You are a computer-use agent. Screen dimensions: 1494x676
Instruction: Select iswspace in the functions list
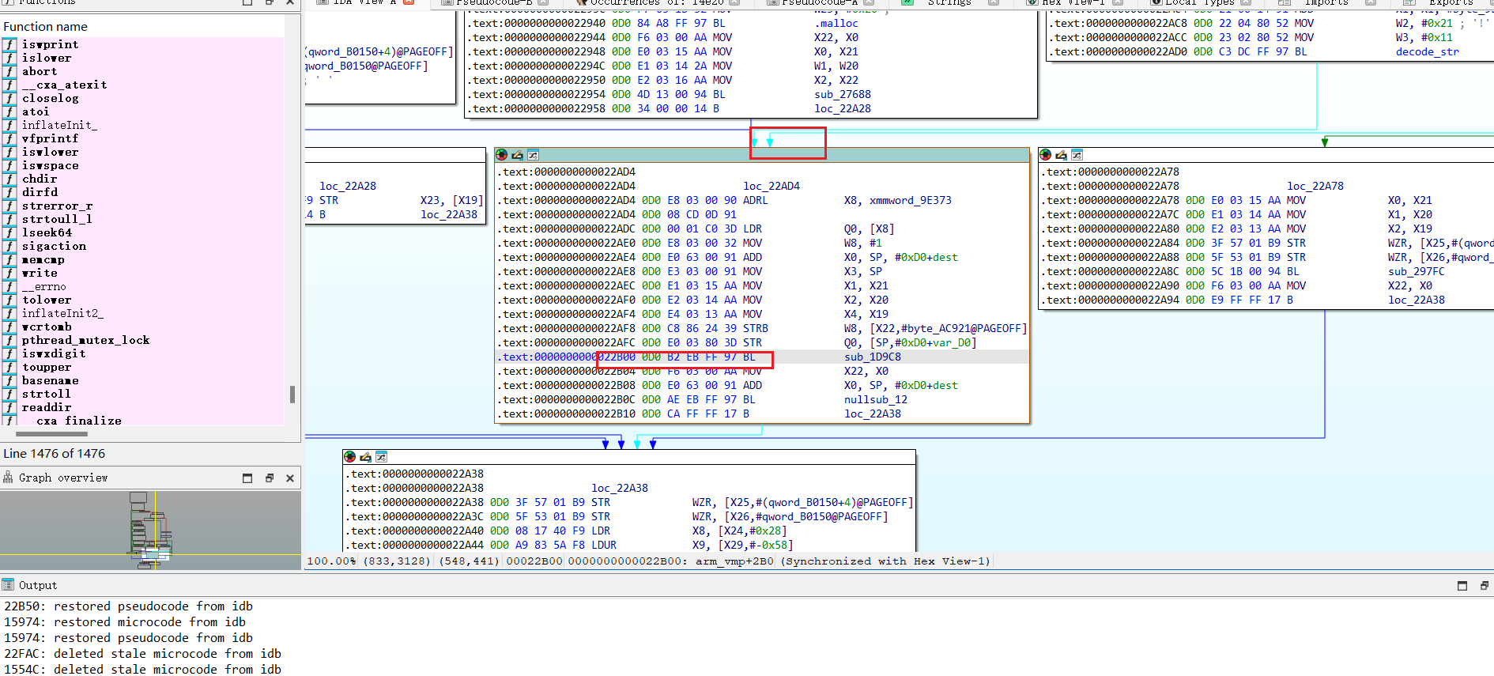(x=50, y=165)
